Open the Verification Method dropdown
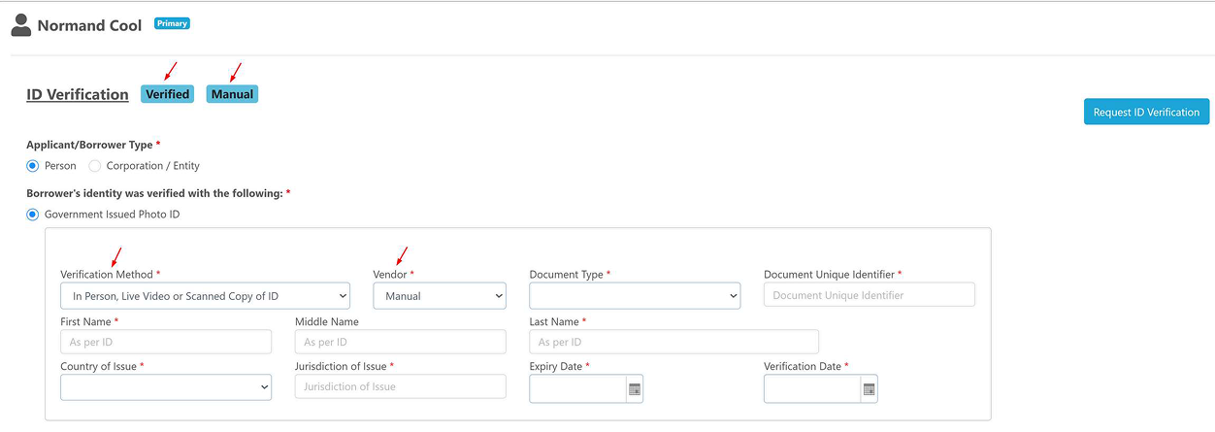The width and height of the screenshot is (1215, 432). pyautogui.click(x=205, y=296)
